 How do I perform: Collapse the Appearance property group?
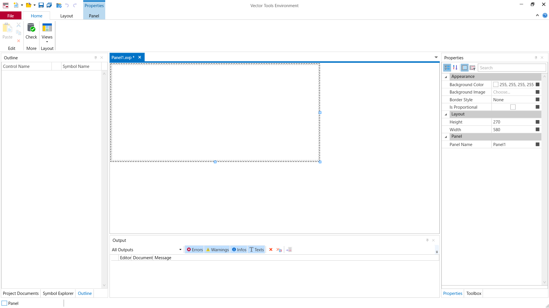pos(446,77)
